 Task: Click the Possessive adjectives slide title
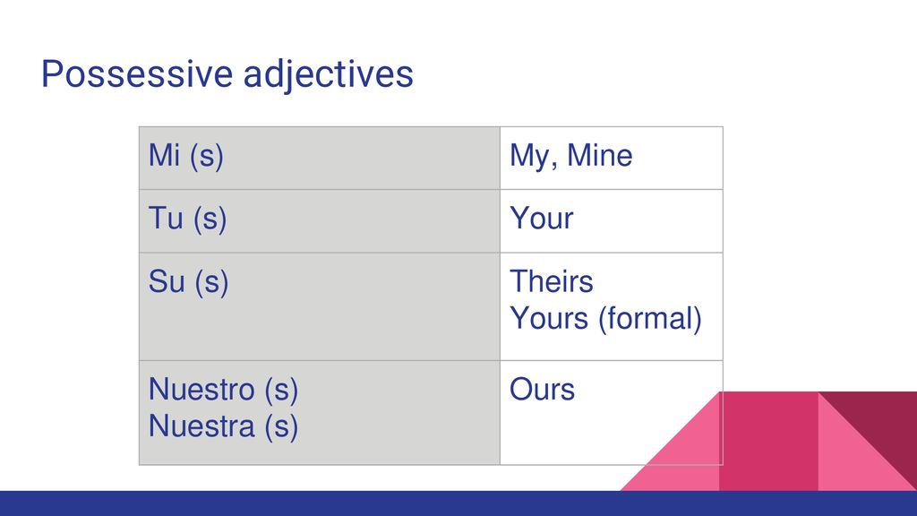pos(227,74)
